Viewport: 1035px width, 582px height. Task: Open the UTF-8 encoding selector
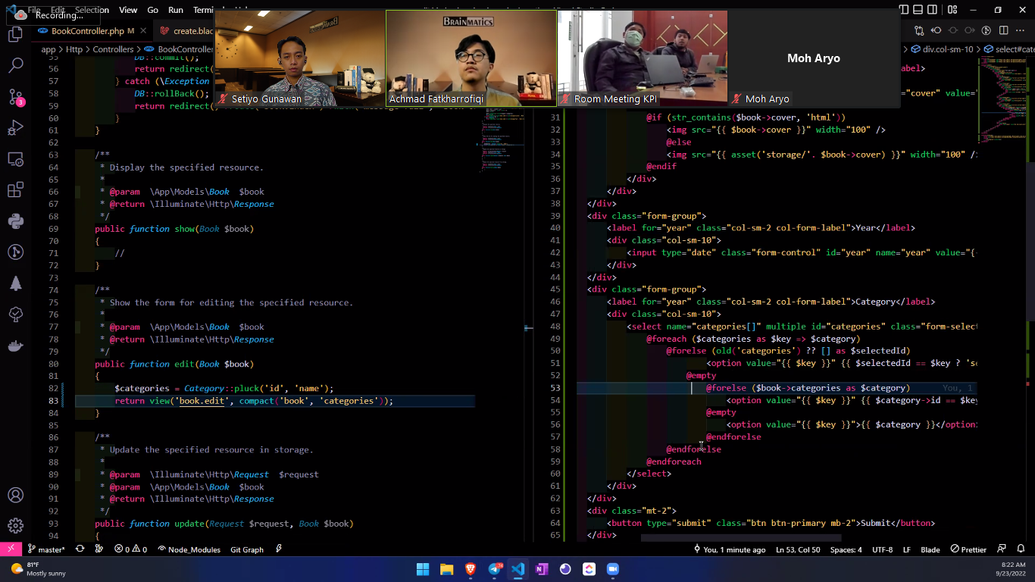[x=882, y=549]
